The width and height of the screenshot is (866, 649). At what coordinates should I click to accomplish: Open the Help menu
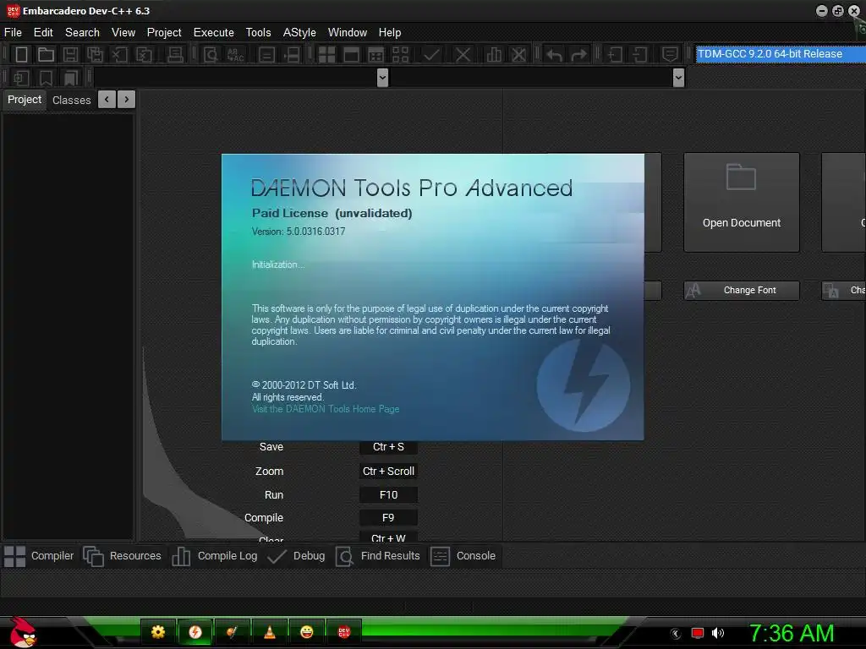pos(389,33)
